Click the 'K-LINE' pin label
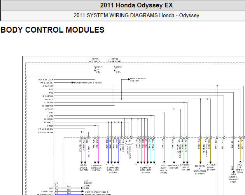 [50, 116]
